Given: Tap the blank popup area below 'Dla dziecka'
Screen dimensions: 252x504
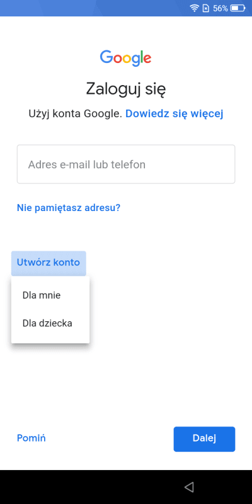Looking at the screenshot, I should (x=50, y=340).
